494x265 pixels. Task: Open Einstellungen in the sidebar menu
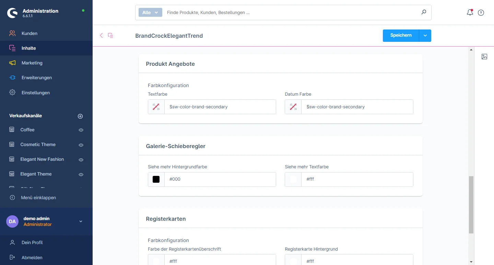tap(35, 93)
